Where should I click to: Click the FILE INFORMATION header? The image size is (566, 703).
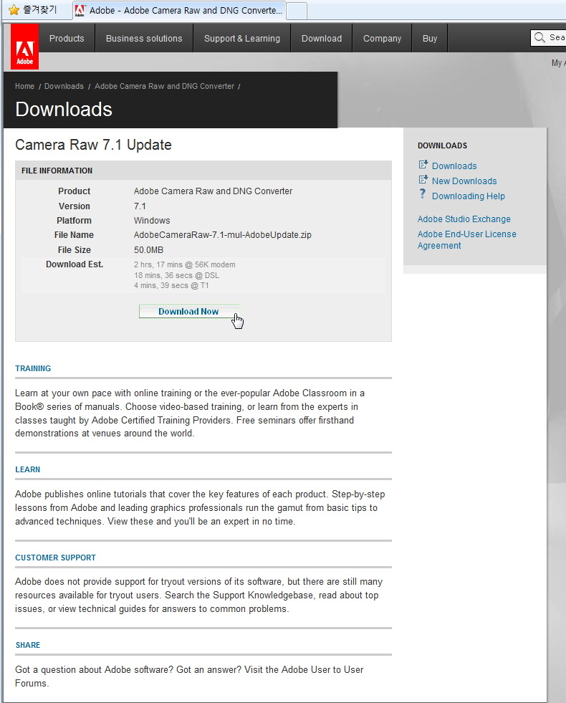[57, 171]
